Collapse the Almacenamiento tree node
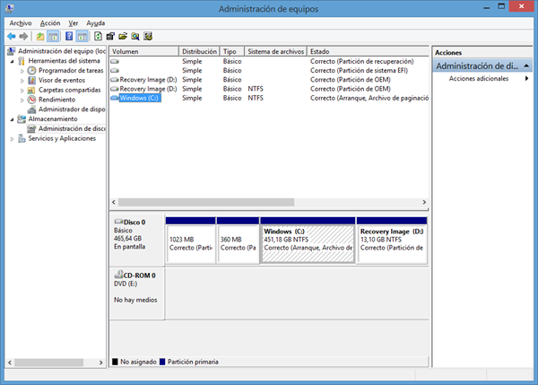This screenshot has width=538, height=385. point(12,119)
